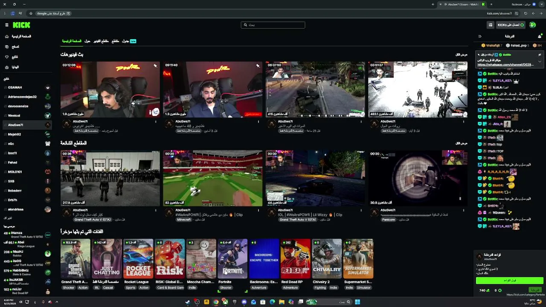546x307 pixels.
Task: Click the user avatar in the top bar
Action: pyautogui.click(x=532, y=25)
